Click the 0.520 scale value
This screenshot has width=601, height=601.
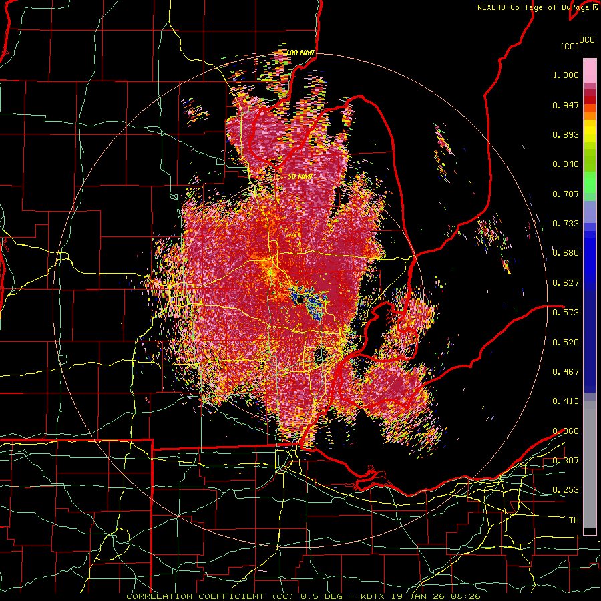(566, 343)
